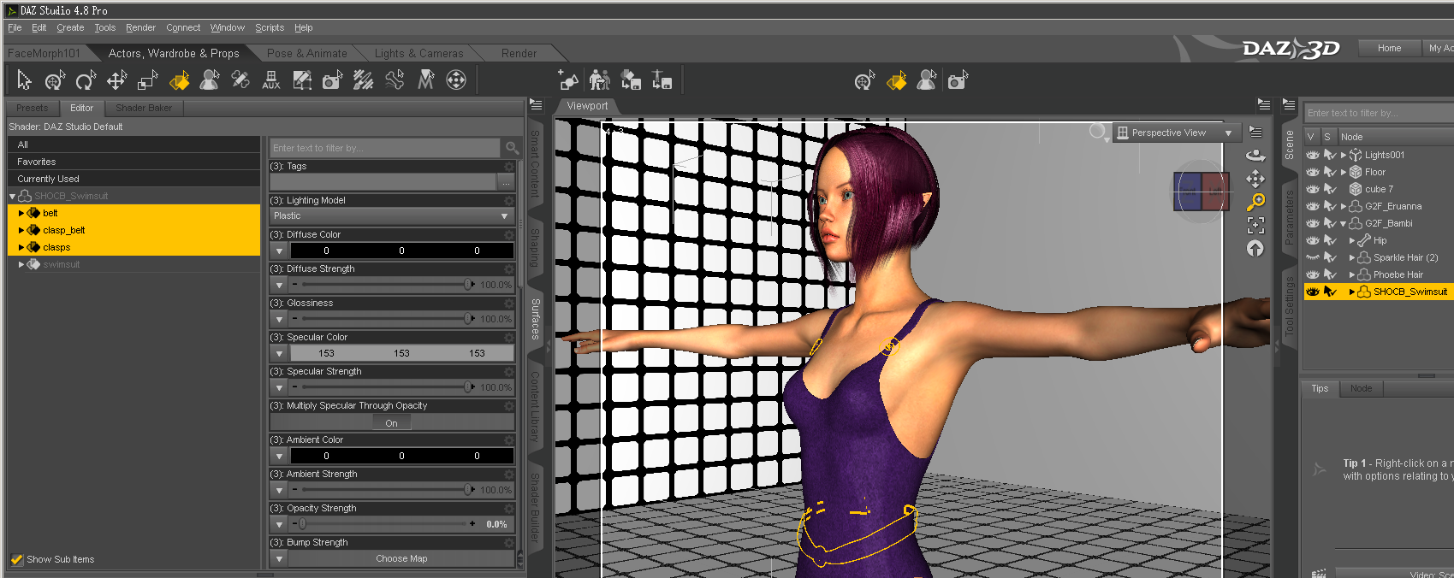Activate the Universal manipulator tool in left toolbar
This screenshot has height=578, width=1454.
55,80
